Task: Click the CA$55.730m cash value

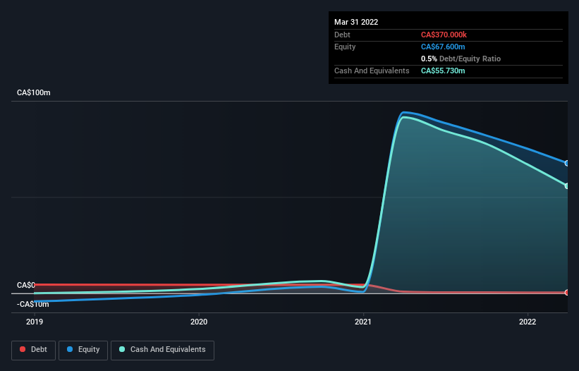Action: [443, 71]
